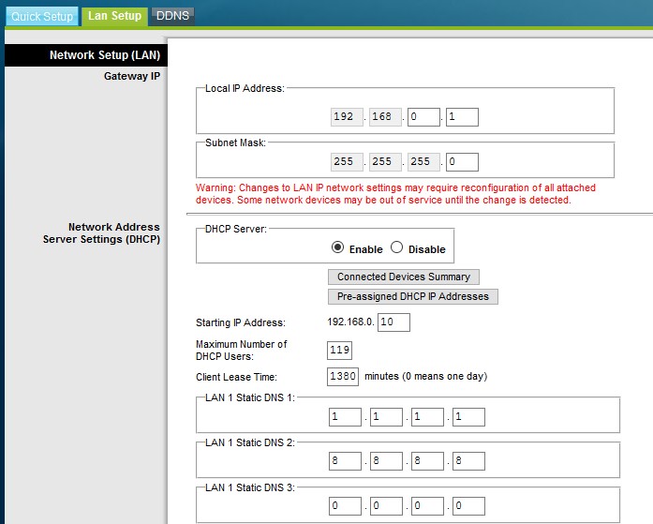This screenshot has height=524, width=653.
Task: Click the Subnet Mask last octet field
Action: pos(462,161)
